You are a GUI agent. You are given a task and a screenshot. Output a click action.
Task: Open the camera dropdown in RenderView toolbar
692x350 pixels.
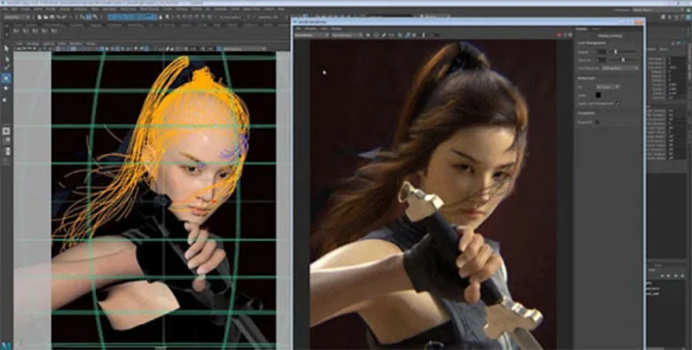(x=347, y=35)
